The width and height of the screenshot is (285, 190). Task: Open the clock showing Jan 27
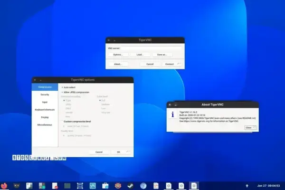(x=268, y=186)
